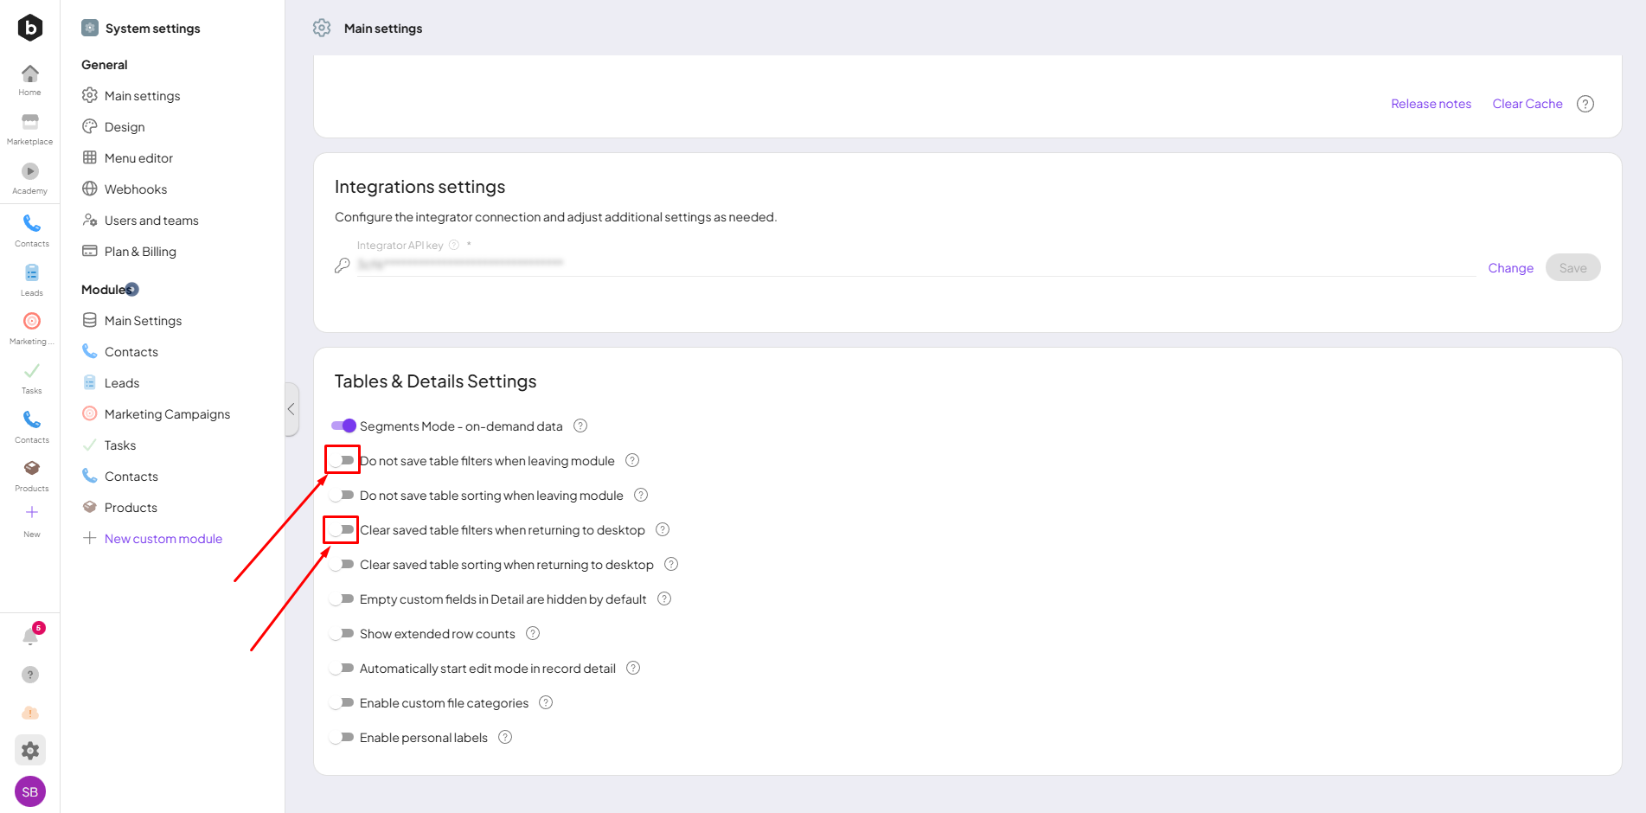
Task: Collapse the settings sidebar panel
Action: [291, 409]
